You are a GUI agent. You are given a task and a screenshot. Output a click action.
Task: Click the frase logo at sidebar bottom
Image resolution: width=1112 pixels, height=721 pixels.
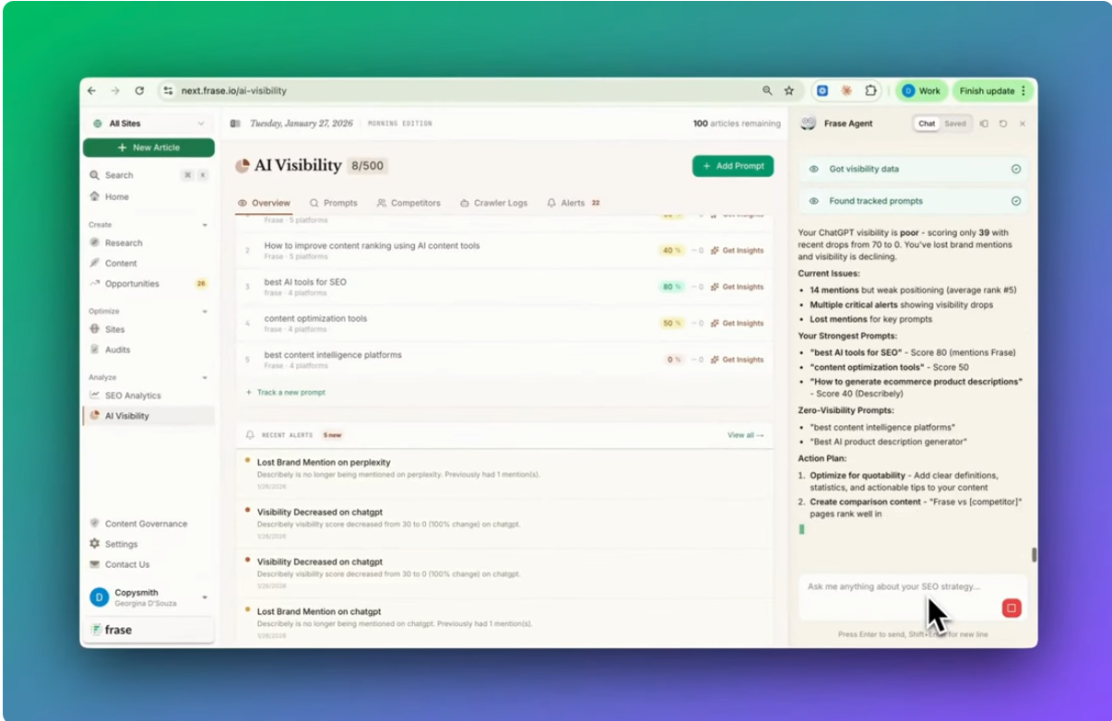click(112, 631)
